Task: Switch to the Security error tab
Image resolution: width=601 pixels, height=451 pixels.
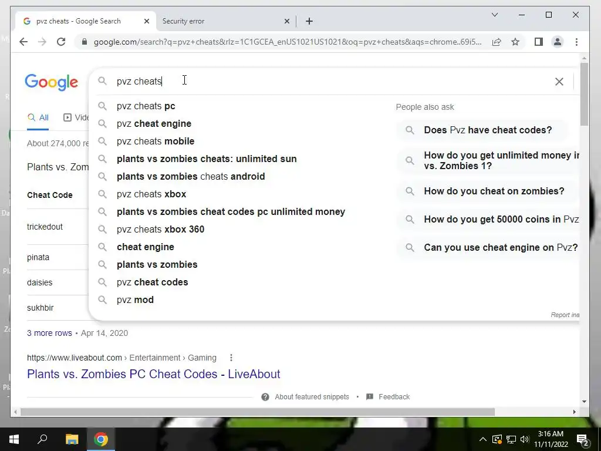Action: pos(226,21)
